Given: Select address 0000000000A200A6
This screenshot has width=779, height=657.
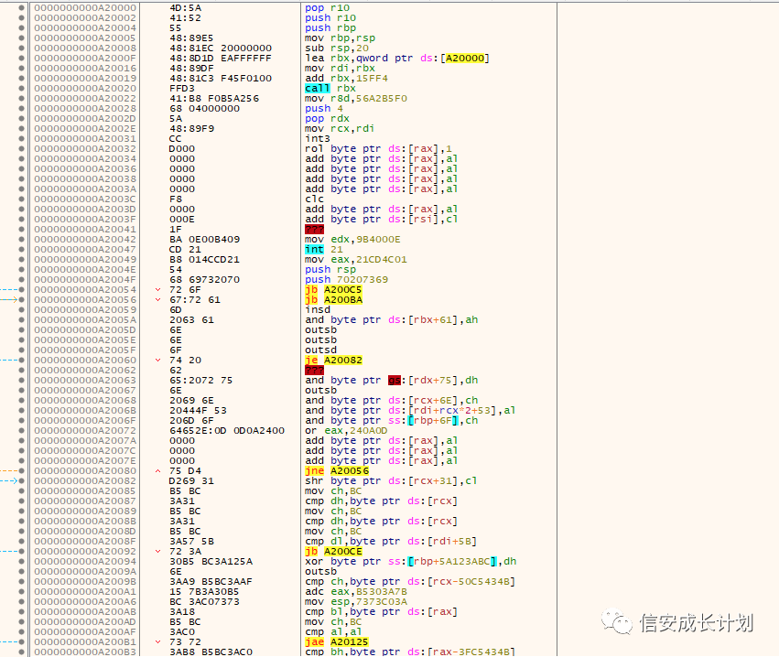Looking at the screenshot, I should click(x=85, y=601).
